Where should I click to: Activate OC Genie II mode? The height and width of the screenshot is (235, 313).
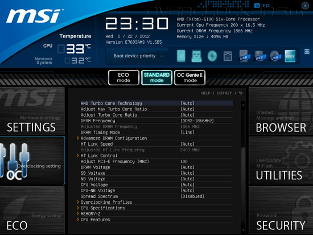[190, 77]
